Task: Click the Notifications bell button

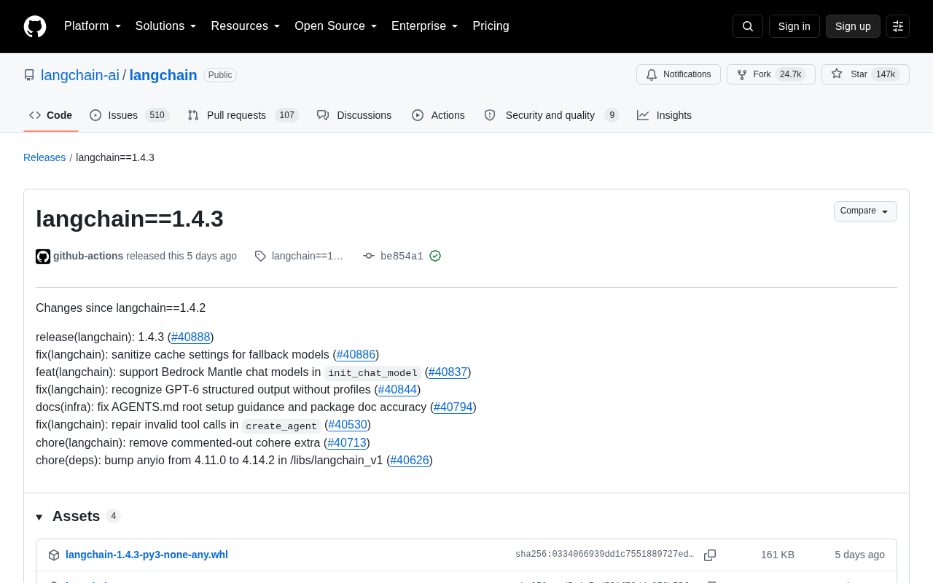Action: (x=679, y=74)
